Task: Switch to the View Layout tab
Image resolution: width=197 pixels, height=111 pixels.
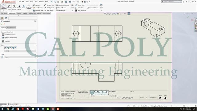Action: 4,13
